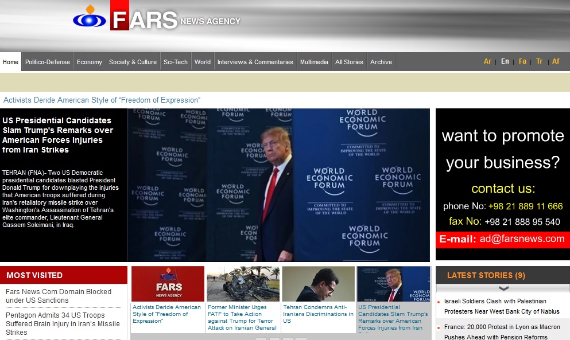Image resolution: width=570 pixels, height=340 pixels.
Task: Open the Politico-Defense section
Action: (48, 62)
